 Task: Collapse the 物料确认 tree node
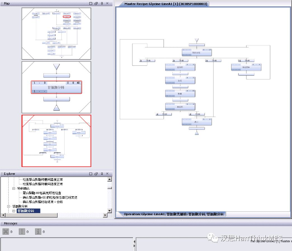(13, 189)
